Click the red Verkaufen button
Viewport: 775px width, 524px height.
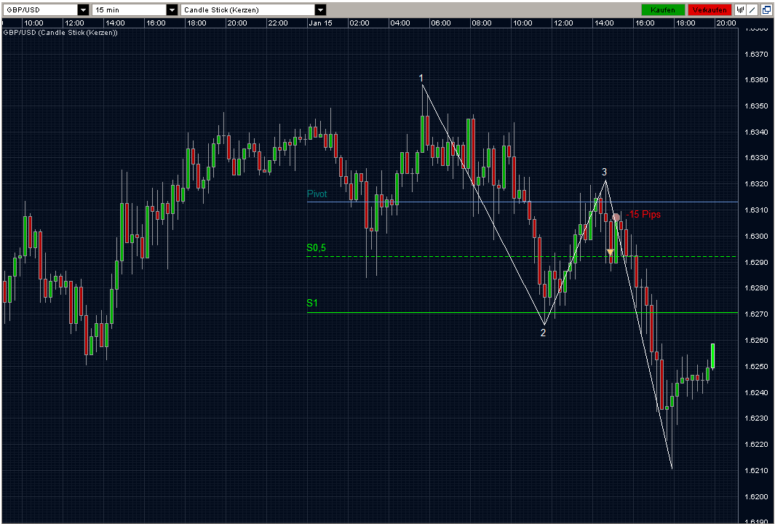point(710,10)
